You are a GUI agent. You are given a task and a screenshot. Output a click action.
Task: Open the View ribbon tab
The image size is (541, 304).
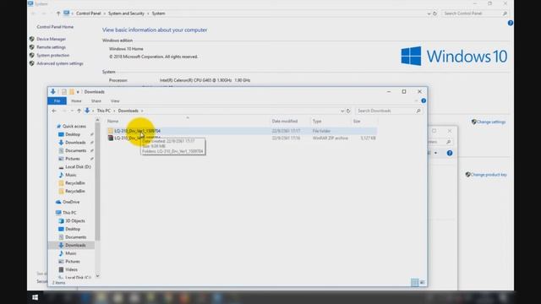point(115,101)
